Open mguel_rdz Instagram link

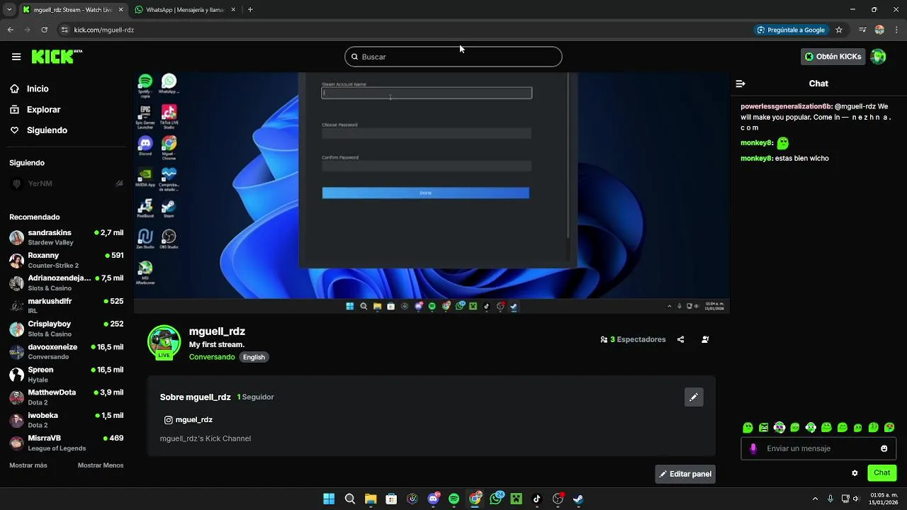188,420
